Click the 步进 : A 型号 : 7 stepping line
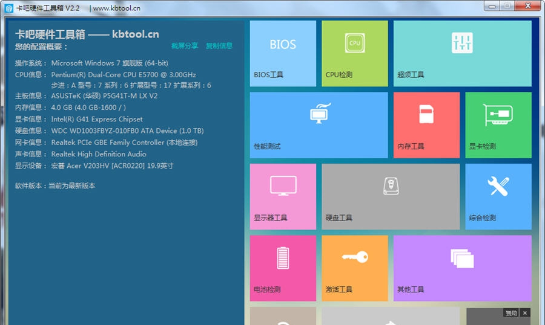The height and width of the screenshot is (325, 545). pyautogui.click(x=131, y=85)
